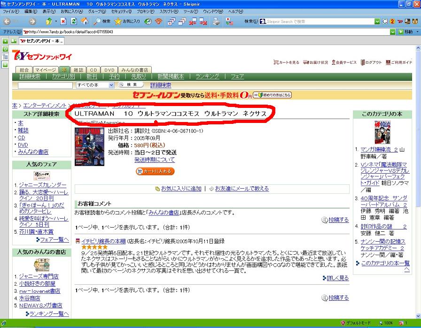Click お気に入りに追加 link
The width and height of the screenshot is (421, 328).
point(181,189)
